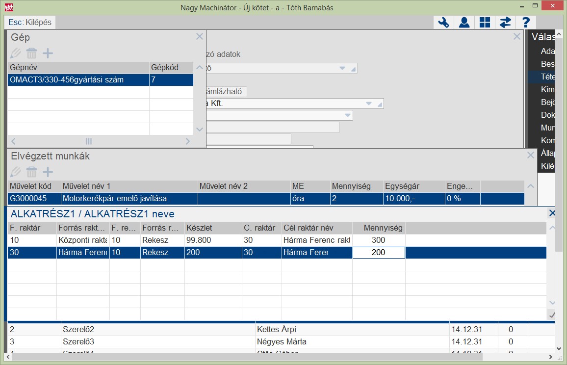Close the Gép panel
Viewport: 567px width, 365px height.
(199, 37)
